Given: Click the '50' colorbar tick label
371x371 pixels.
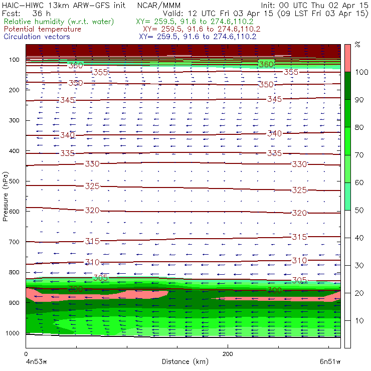Looking at the screenshot, I should (x=359, y=210).
